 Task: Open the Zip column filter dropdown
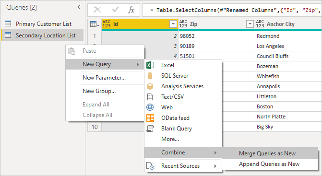pos(250,24)
